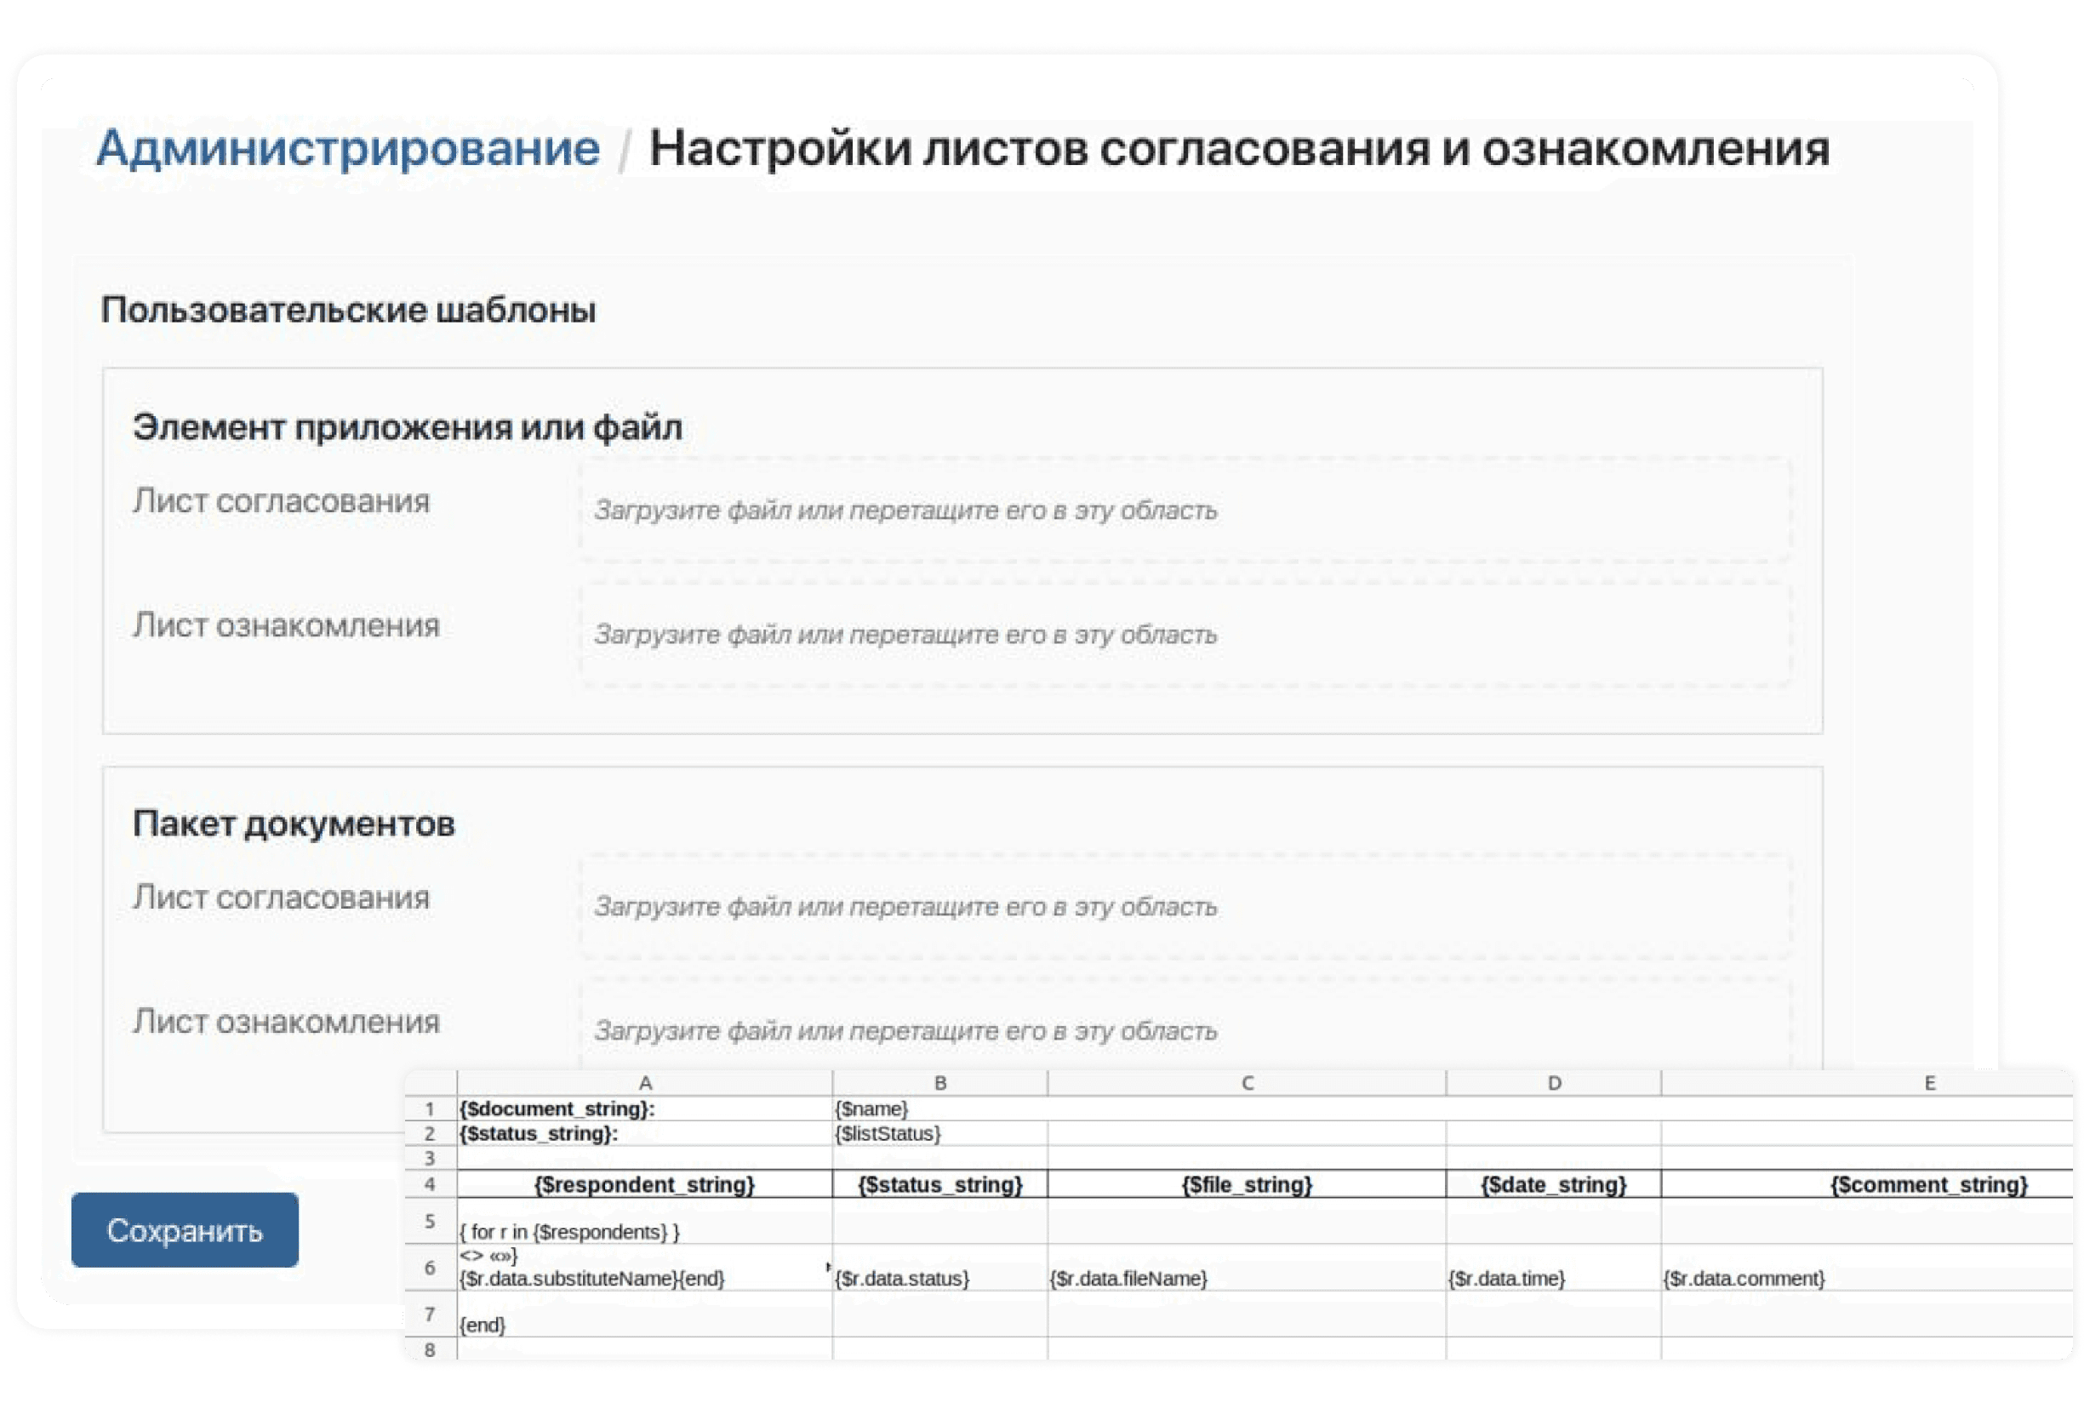Click the Лист согласования label under Элемент приложения
2090x1414 pixels.
coord(282,501)
